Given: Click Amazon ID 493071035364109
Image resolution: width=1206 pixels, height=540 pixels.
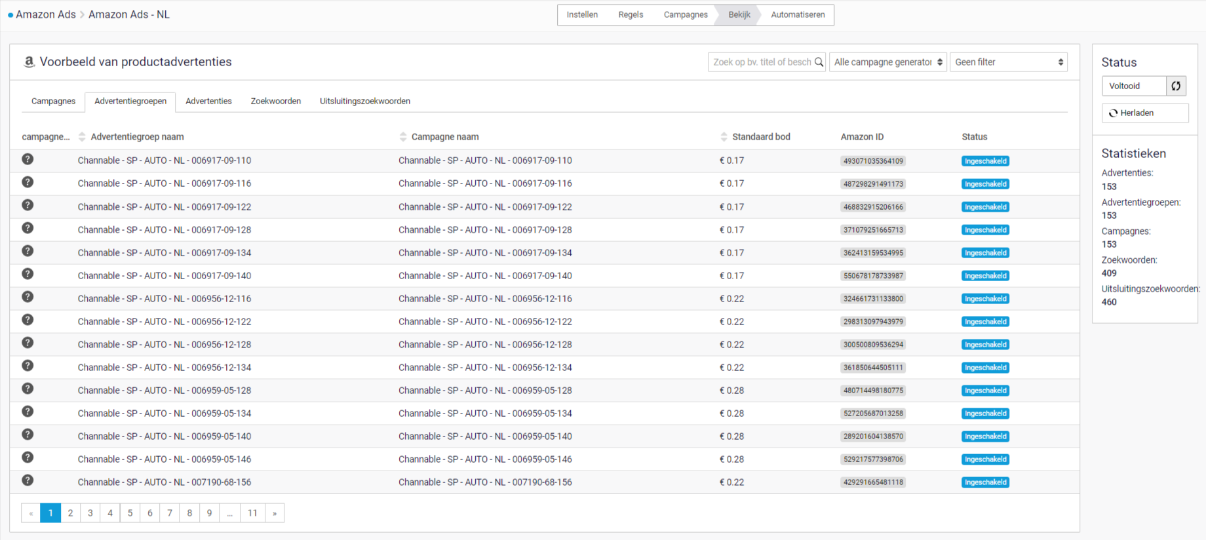Looking at the screenshot, I should (x=873, y=161).
